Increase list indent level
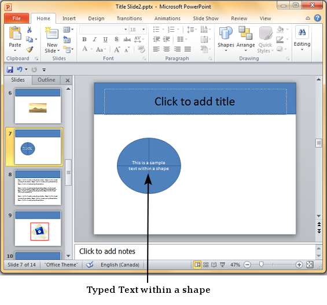This screenshot has height=305, width=327. tap(167, 39)
